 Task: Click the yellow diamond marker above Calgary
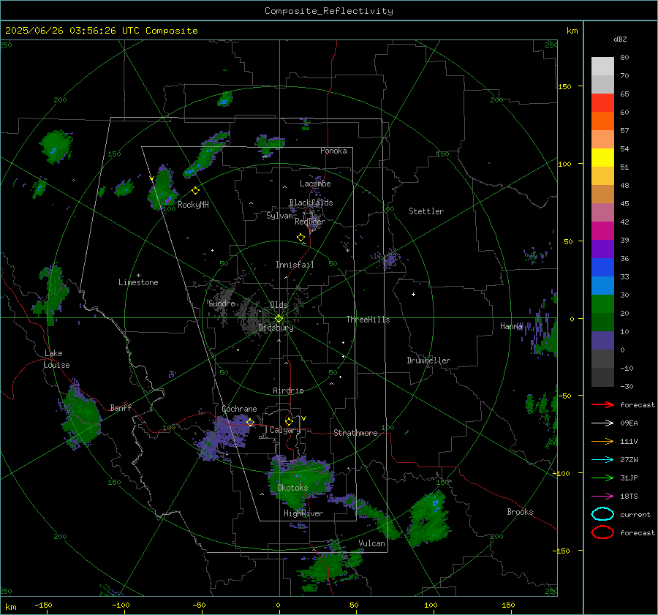click(289, 421)
